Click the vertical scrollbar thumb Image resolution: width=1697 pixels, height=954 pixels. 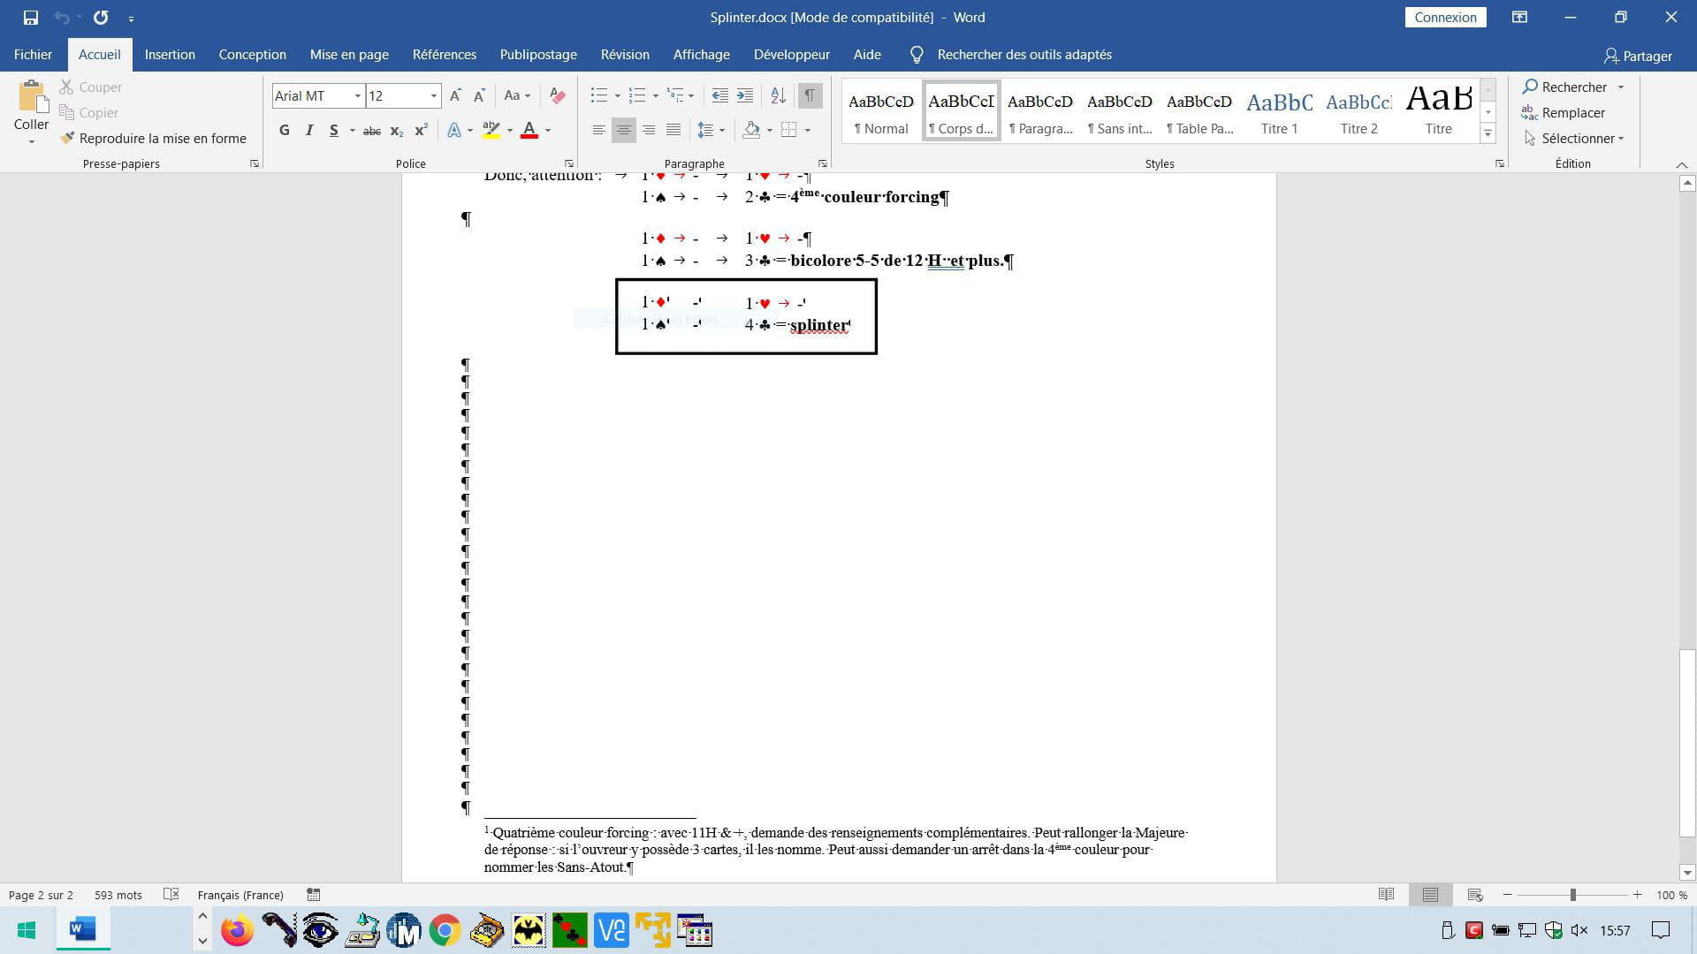point(1687,743)
